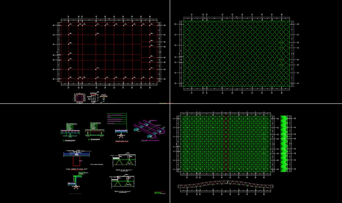342x203 pixels.
Task: Select the "Standard section of roof" title
Action: tap(121, 142)
